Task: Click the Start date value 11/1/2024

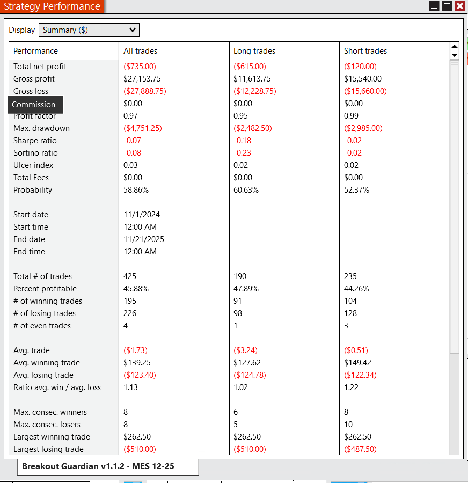Action: tap(142, 215)
